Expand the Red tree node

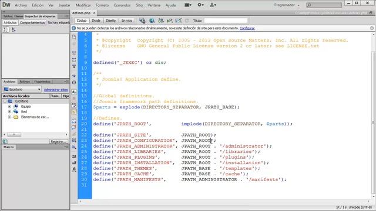[x=9, y=112]
